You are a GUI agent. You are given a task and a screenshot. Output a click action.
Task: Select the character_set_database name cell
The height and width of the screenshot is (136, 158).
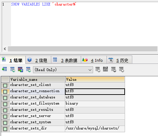[37, 98]
